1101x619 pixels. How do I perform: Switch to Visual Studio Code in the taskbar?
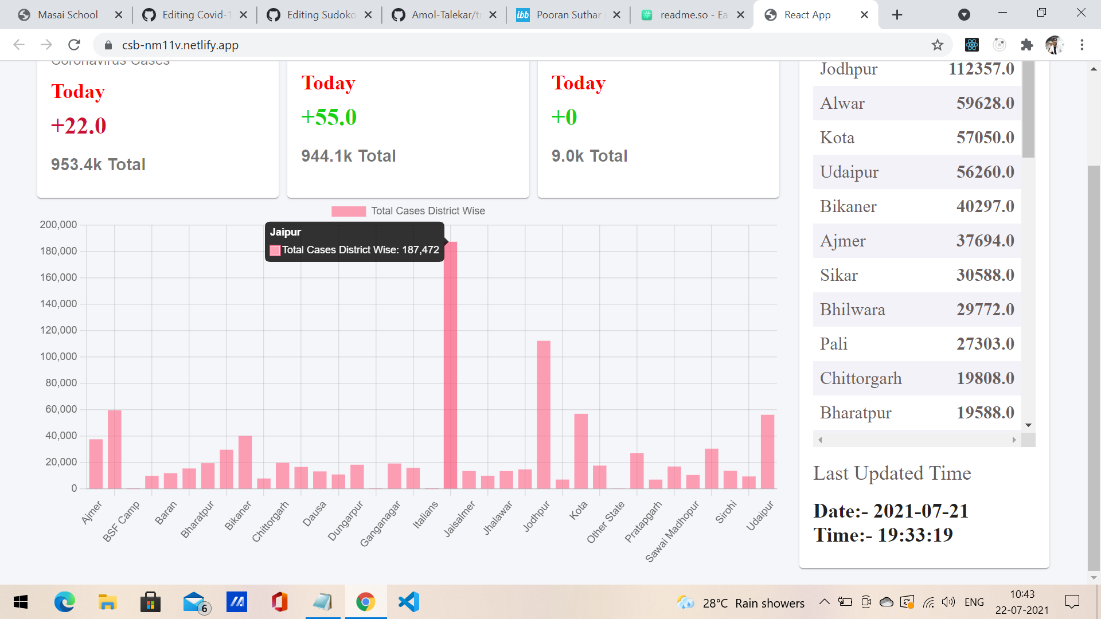[408, 602]
